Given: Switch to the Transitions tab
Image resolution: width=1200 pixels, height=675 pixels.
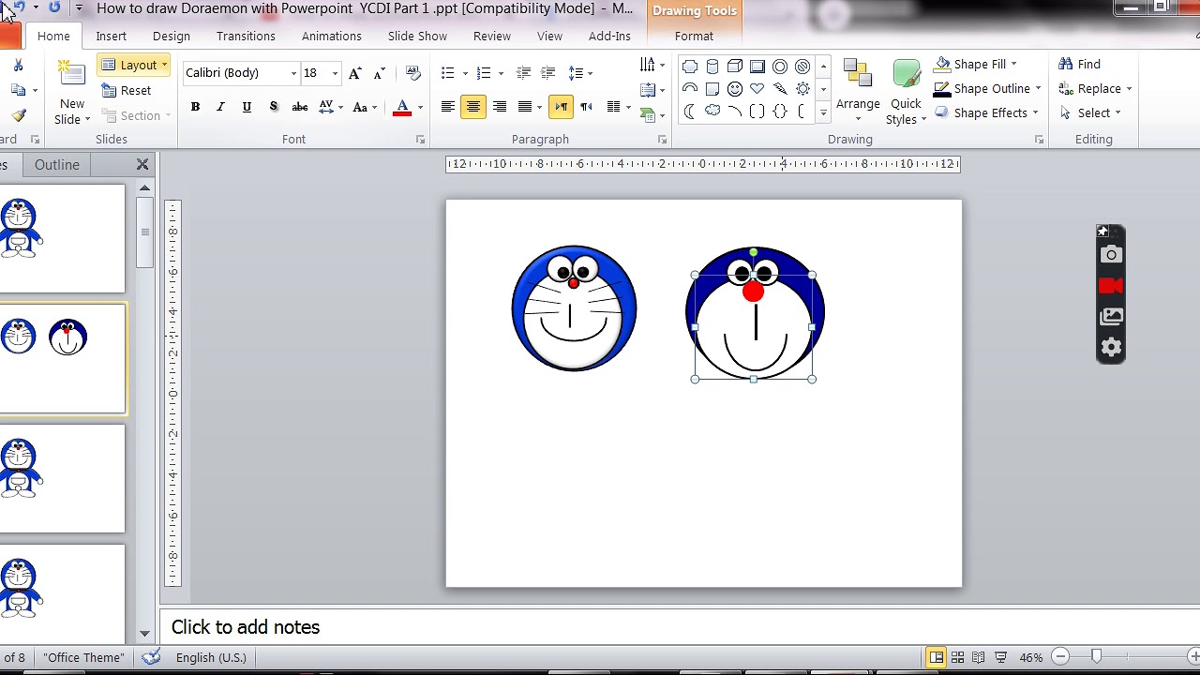Looking at the screenshot, I should [246, 36].
